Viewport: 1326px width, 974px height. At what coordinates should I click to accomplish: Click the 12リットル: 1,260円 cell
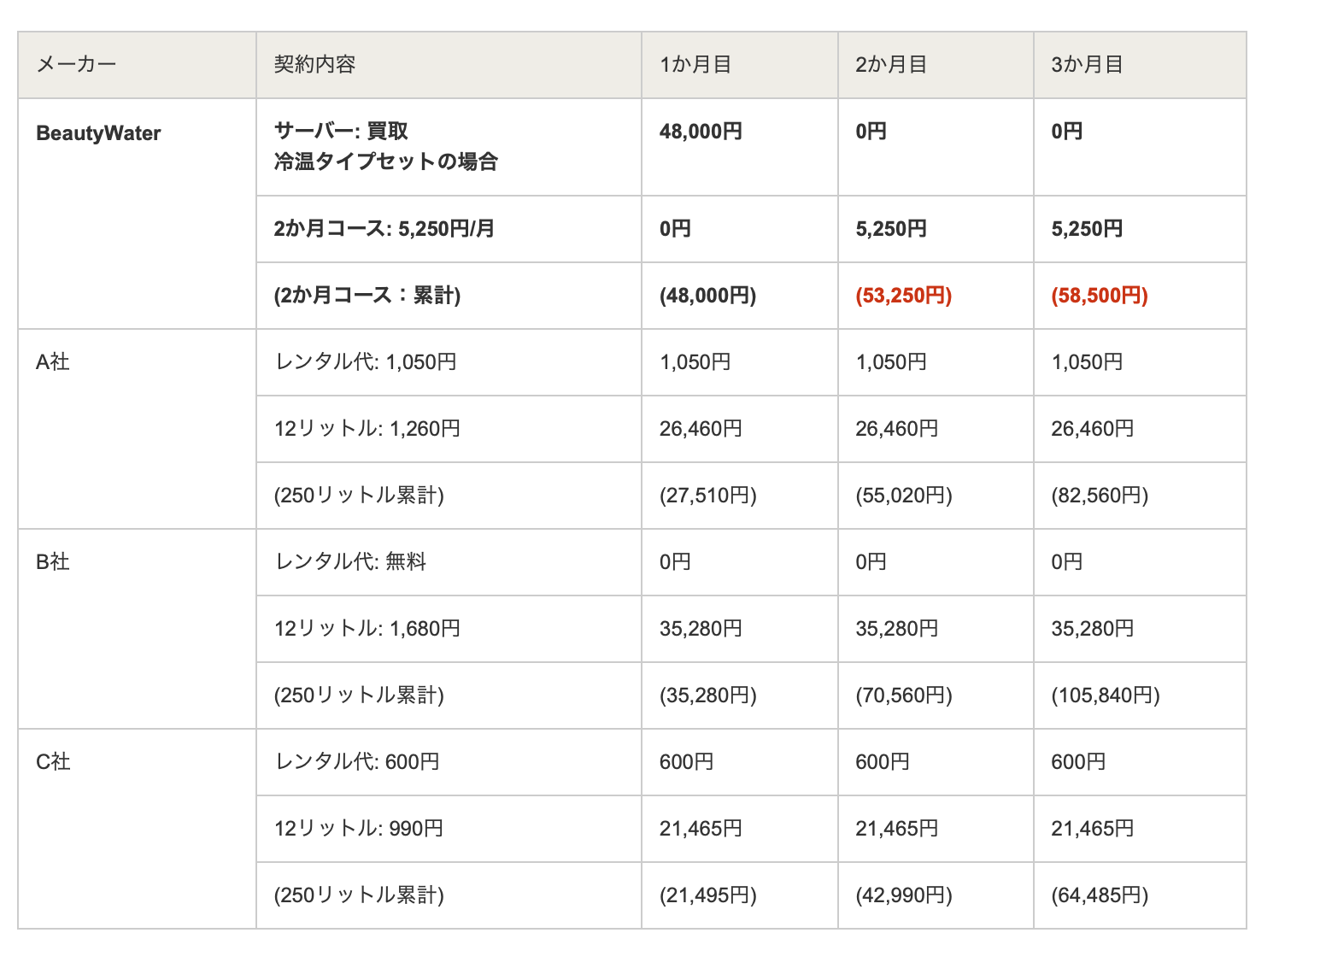pos(367,429)
